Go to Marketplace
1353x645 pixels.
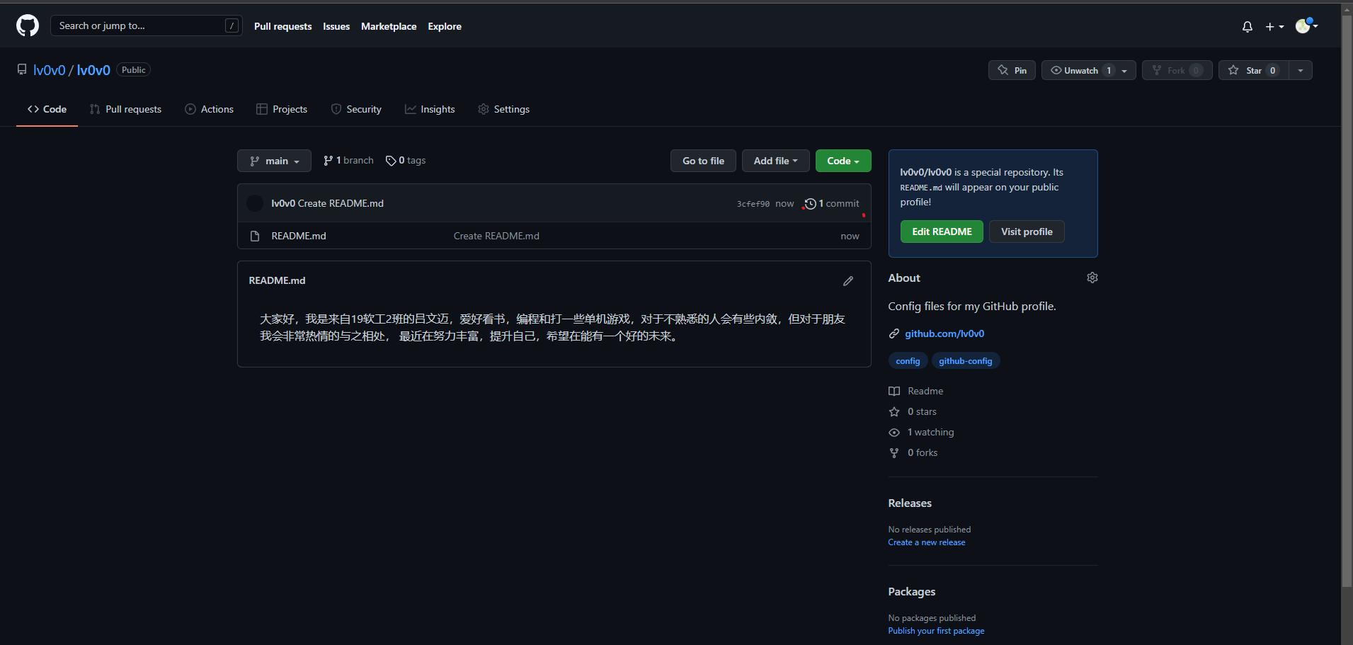389,26
